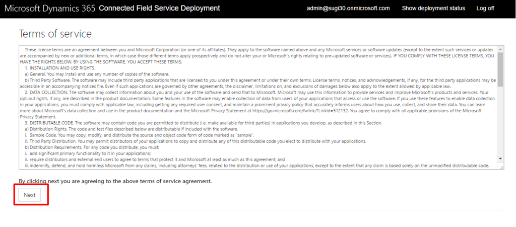Click the 'add significant primary functionality' line
This screenshot has height=227, width=516.
click(x=88, y=154)
